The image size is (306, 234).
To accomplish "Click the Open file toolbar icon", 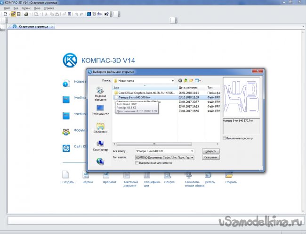I will 13,14.
